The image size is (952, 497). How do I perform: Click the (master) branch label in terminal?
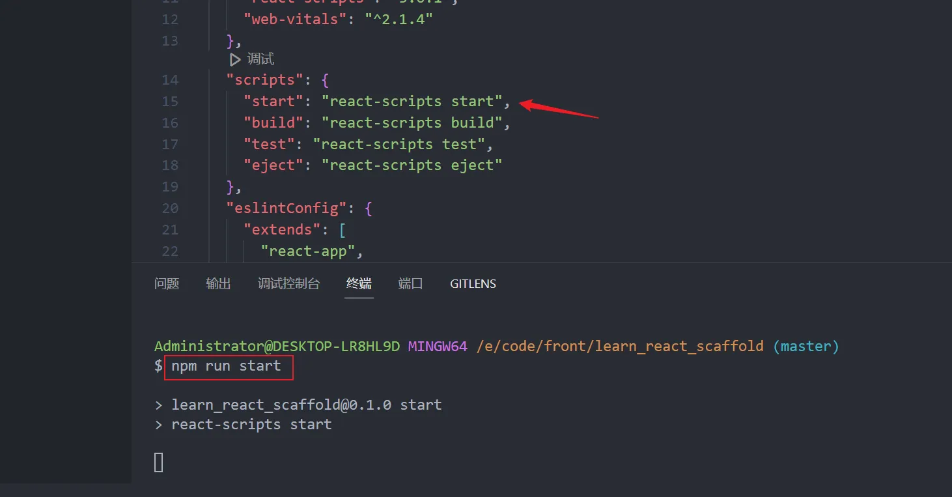coord(805,347)
